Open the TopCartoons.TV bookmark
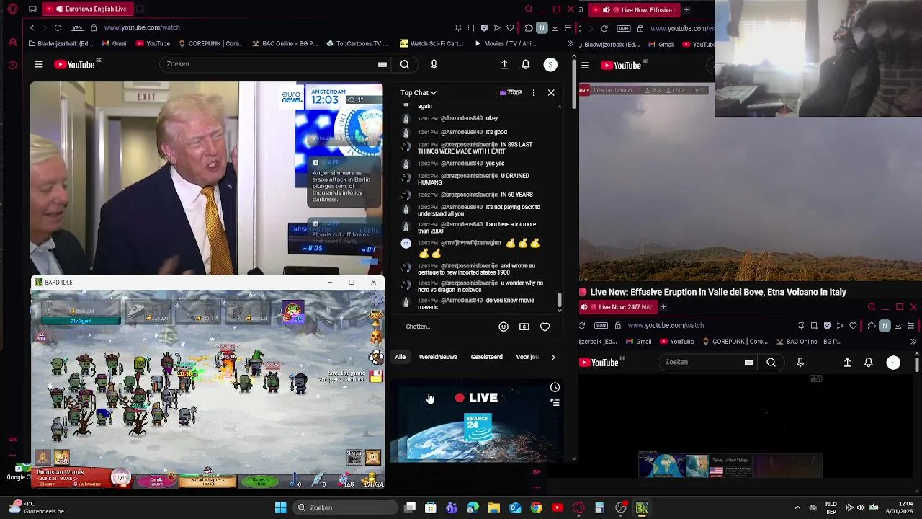The height and width of the screenshot is (519, 922). (x=357, y=43)
